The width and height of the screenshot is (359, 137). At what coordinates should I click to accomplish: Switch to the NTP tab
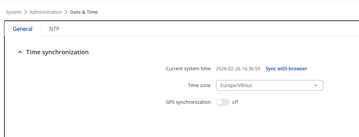pos(54,29)
